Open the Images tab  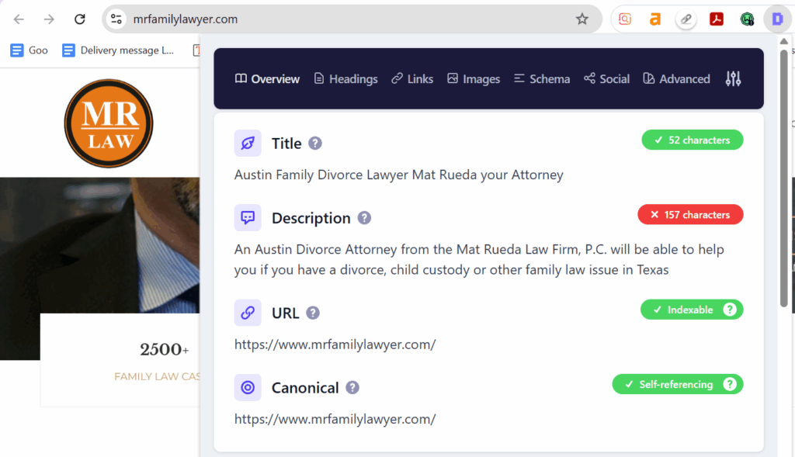click(x=474, y=79)
